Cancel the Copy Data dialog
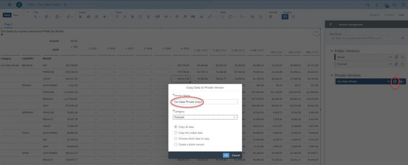 point(236,155)
